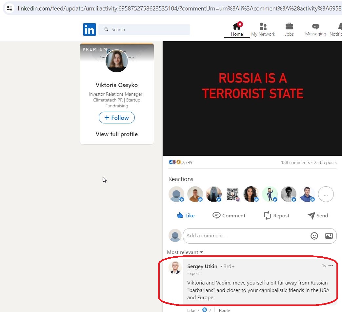
Task: Show more reactions via ellipsis circle
Action: coord(326,194)
